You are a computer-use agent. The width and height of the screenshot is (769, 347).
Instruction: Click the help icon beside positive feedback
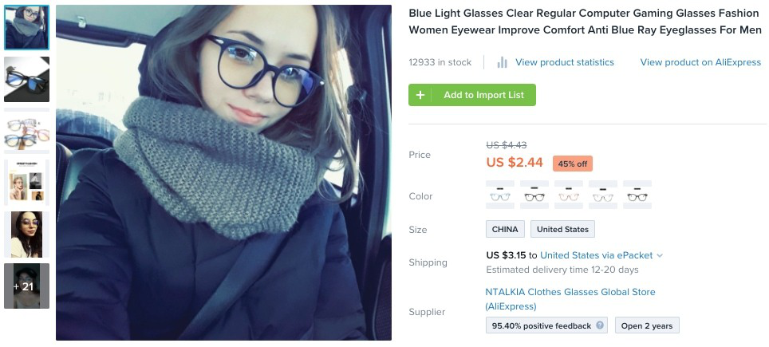600,325
